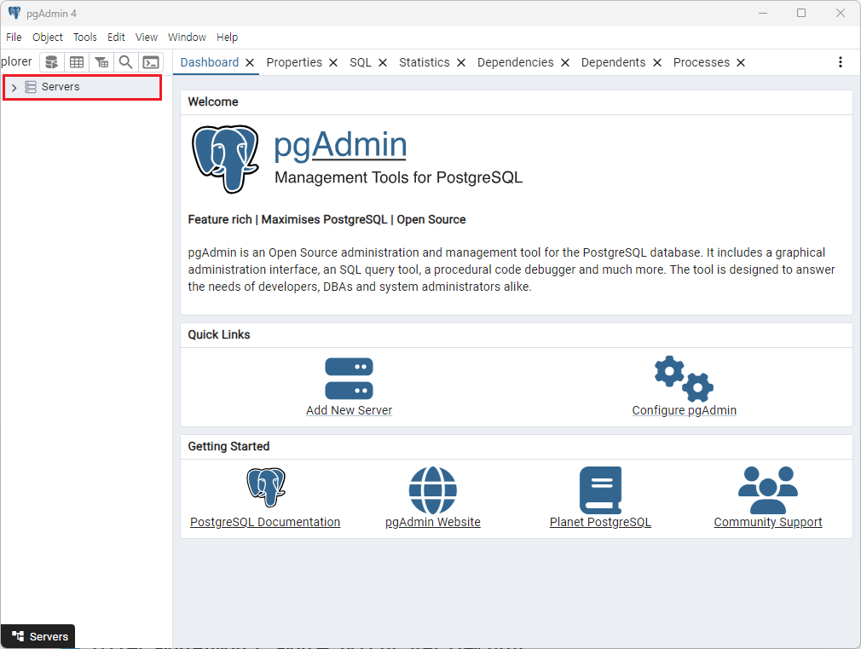Click the Configure pgAdmin gears icon

point(684,379)
